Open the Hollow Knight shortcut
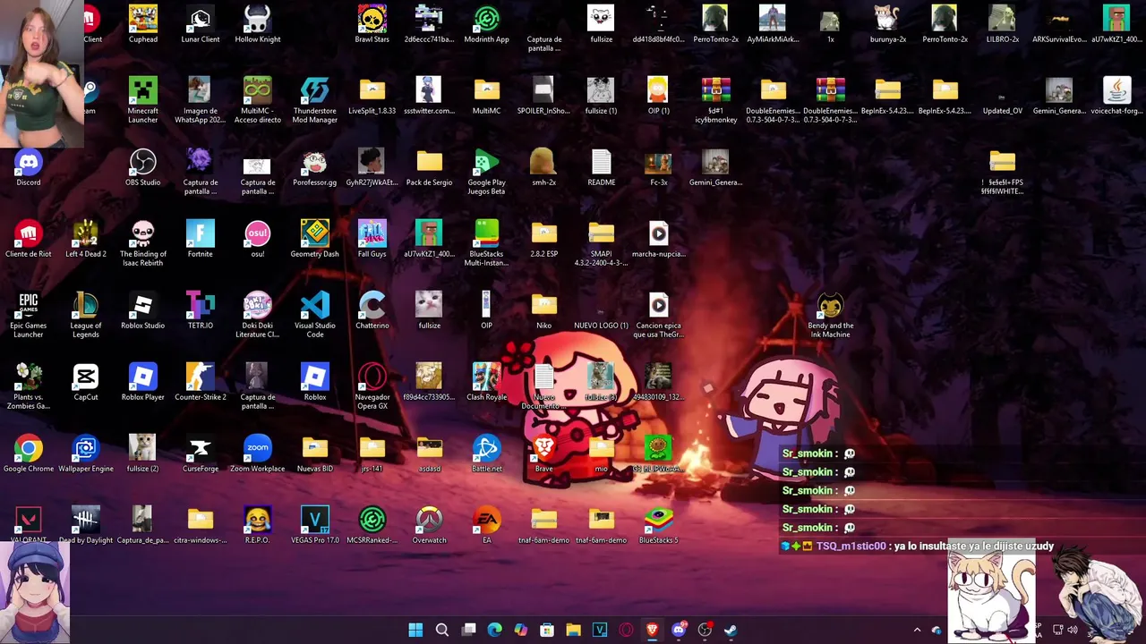Screen dimensions: 1146x644 point(258,24)
